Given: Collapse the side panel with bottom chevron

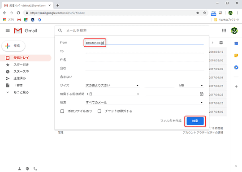Looking at the screenshot, I should [236, 166].
